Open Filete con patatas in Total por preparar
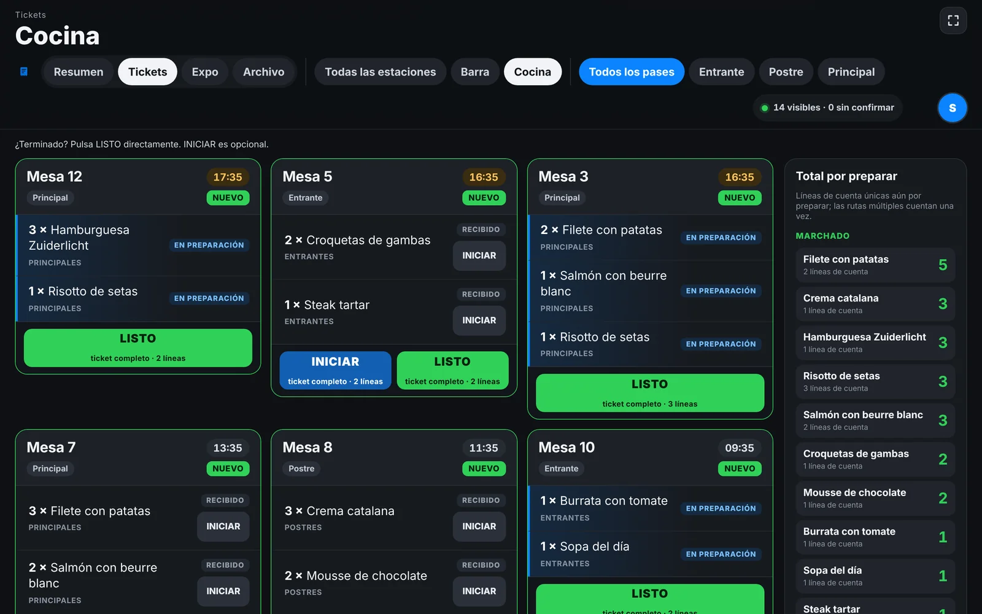The width and height of the screenshot is (982, 614). click(x=875, y=265)
